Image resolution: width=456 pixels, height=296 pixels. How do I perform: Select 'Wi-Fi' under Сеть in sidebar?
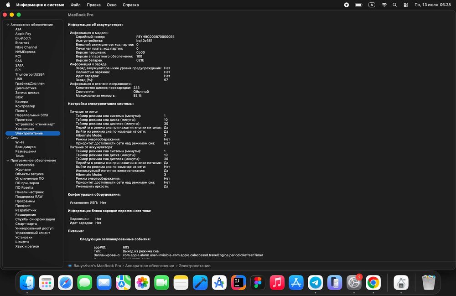coord(20,142)
